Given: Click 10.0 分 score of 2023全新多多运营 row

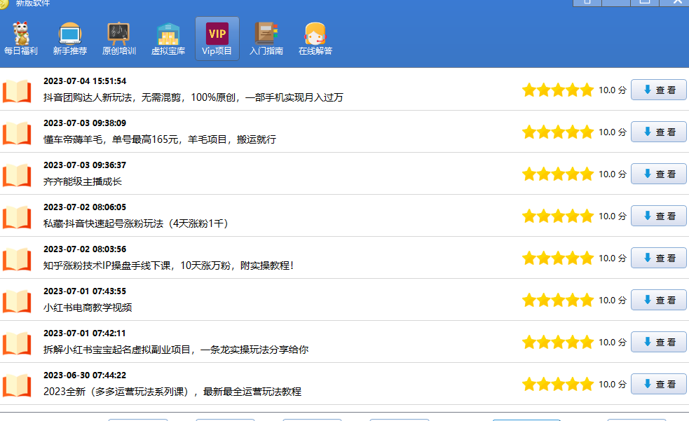Looking at the screenshot, I should coord(613,385).
